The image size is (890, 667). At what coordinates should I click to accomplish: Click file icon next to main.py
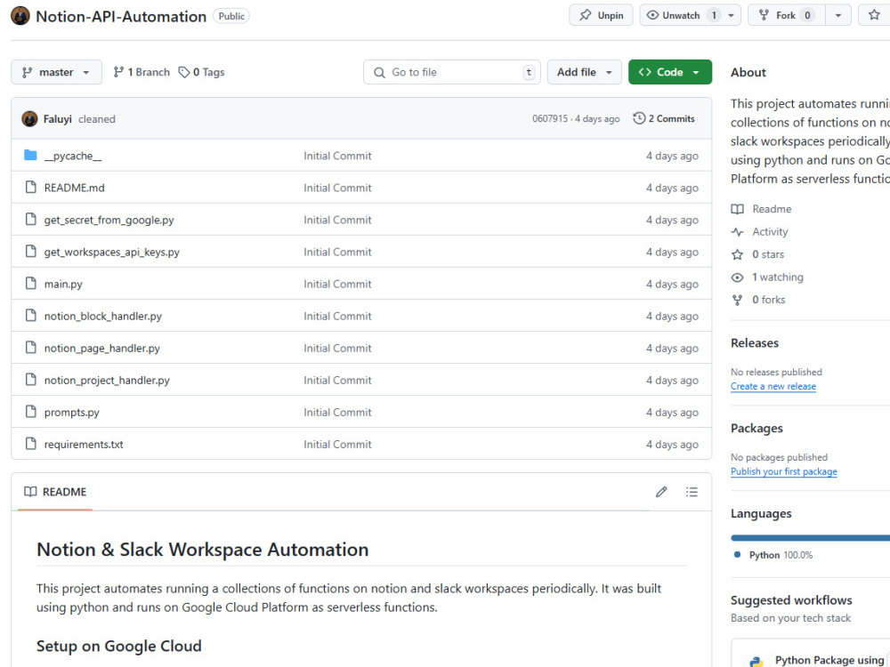click(x=30, y=283)
